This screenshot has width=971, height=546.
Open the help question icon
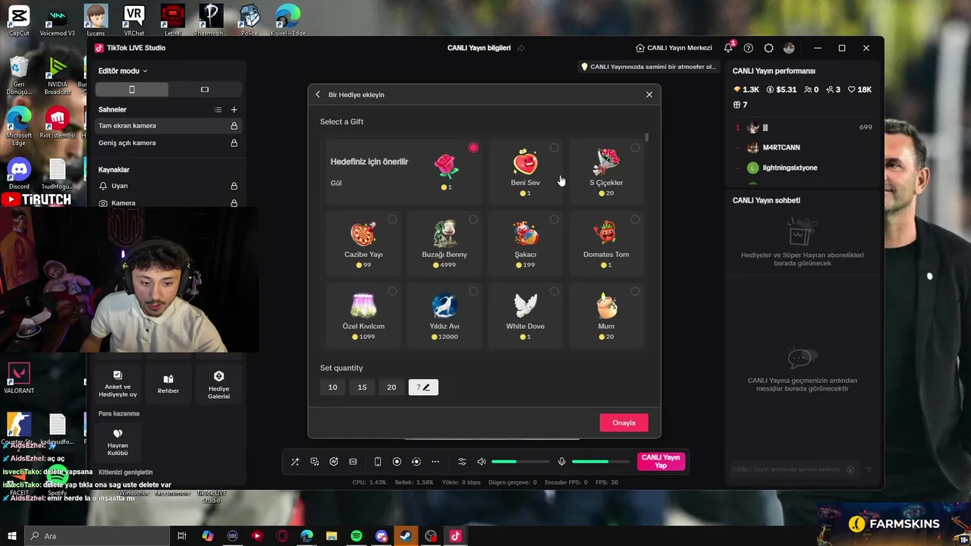748,48
